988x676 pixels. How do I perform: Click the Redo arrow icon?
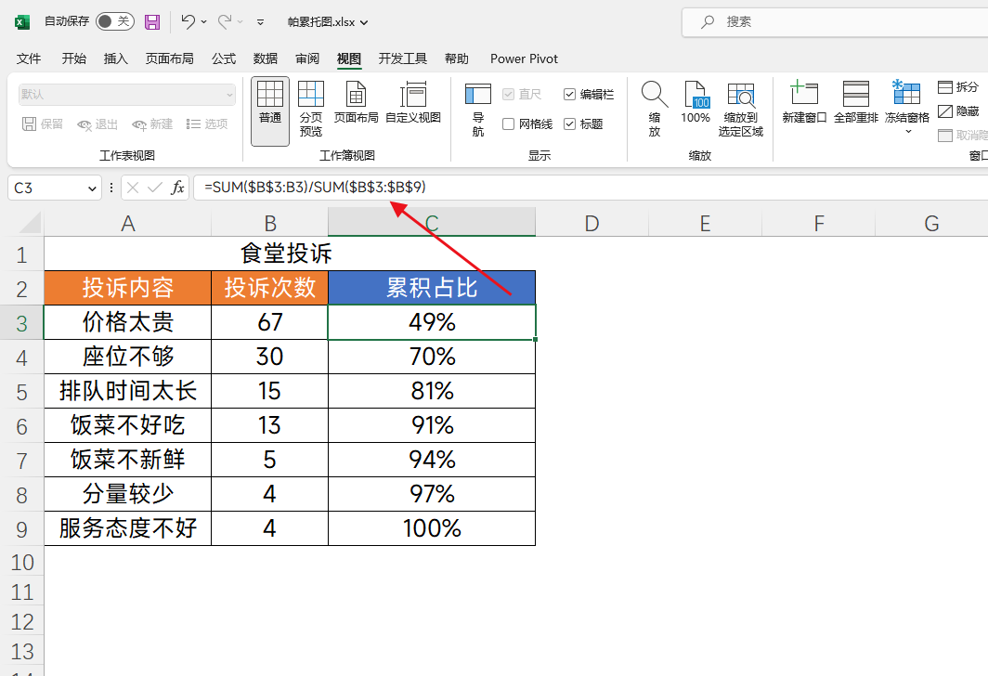click(x=225, y=21)
